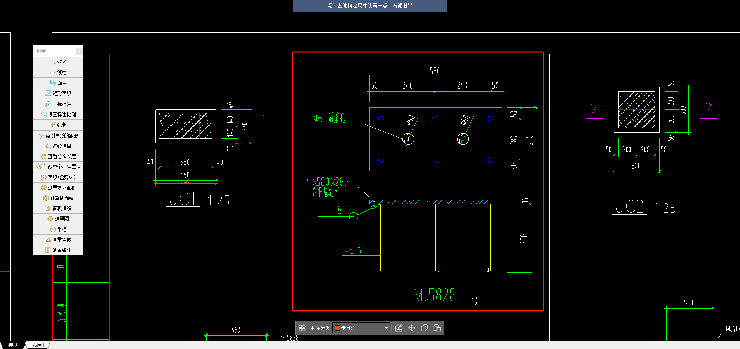
Task: Click the 标注分类 label
Action: click(320, 328)
